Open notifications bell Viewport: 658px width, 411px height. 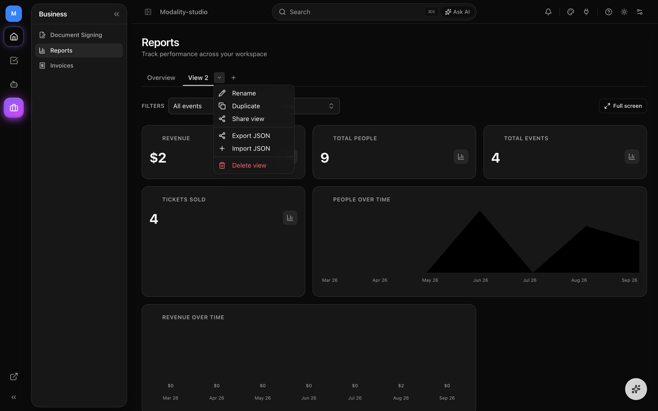pyautogui.click(x=548, y=12)
